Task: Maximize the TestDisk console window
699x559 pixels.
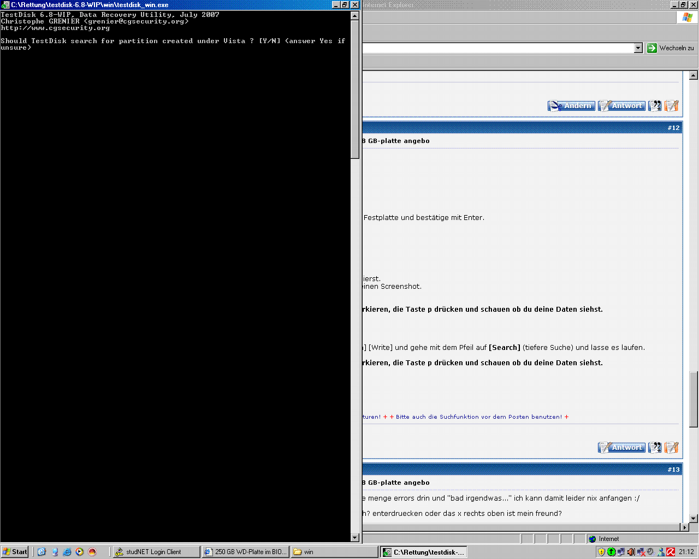Action: tap(345, 4)
